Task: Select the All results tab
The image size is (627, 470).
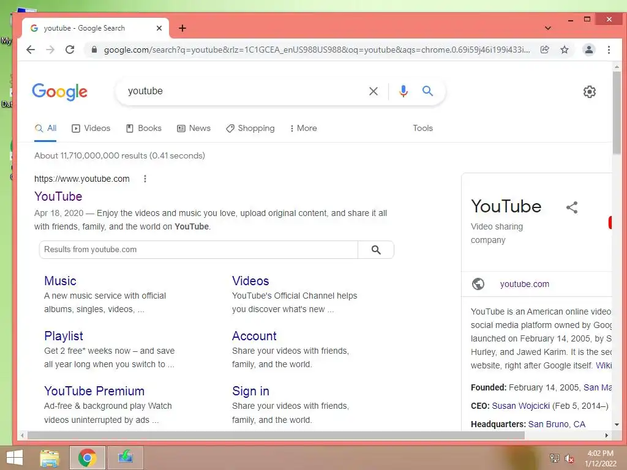Action: pos(45,129)
